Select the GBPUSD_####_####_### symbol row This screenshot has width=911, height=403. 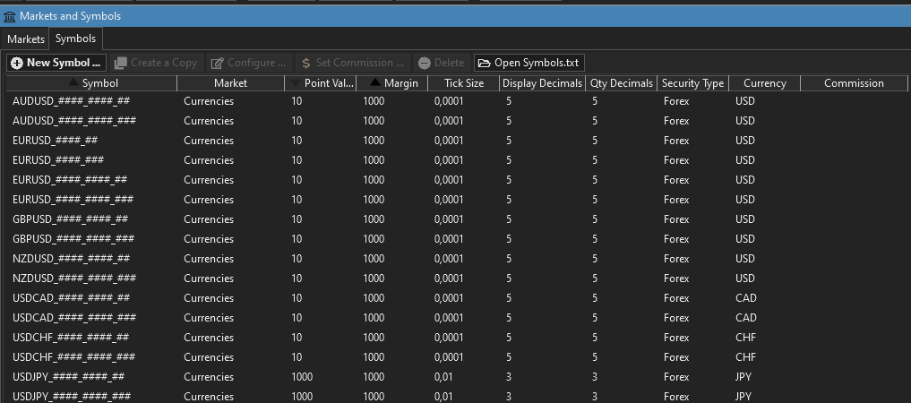[73, 239]
